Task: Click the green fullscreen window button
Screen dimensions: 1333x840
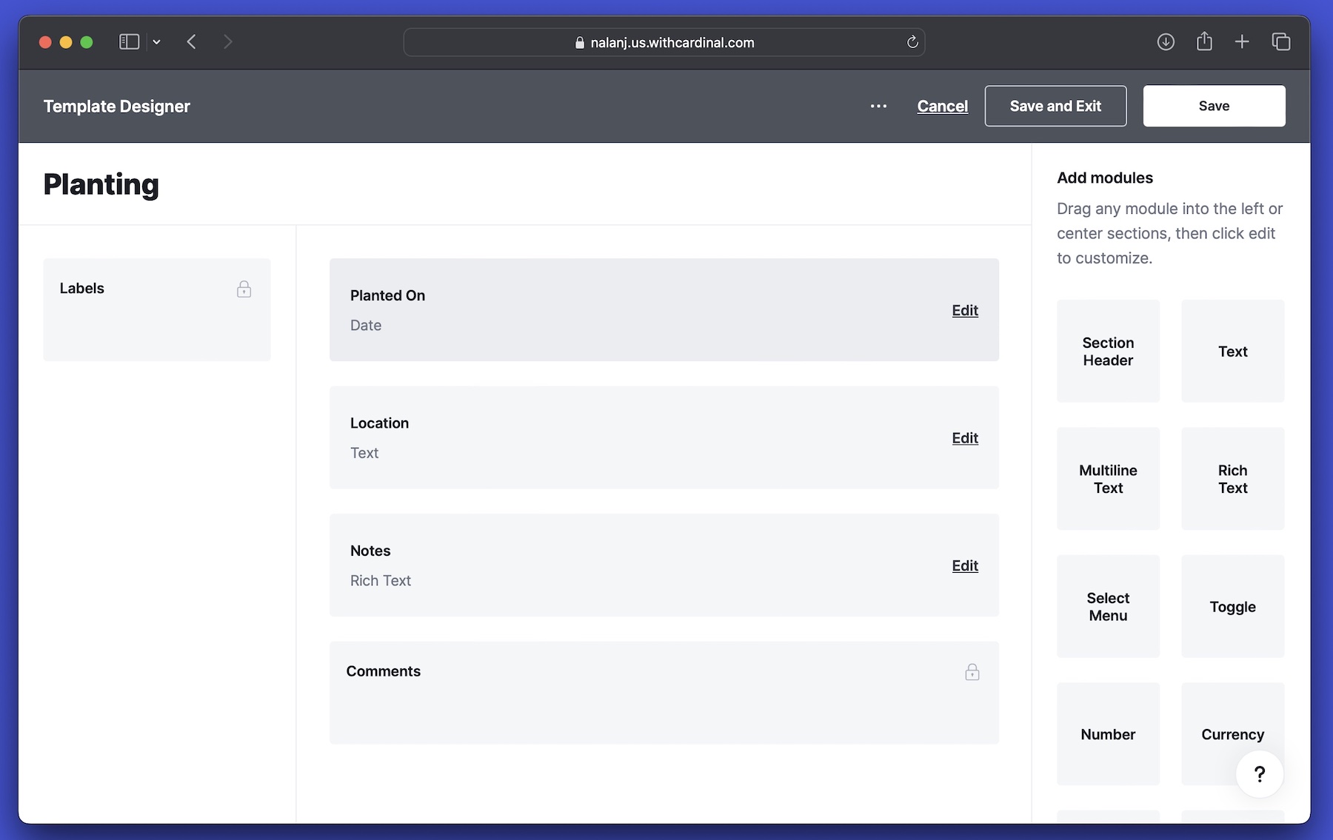Action: point(87,42)
